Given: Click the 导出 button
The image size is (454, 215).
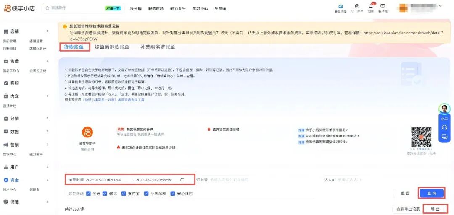Looking at the screenshot, I should tap(435, 209).
